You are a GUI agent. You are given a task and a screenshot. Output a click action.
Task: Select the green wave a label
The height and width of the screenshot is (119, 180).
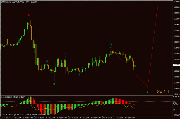54,84
